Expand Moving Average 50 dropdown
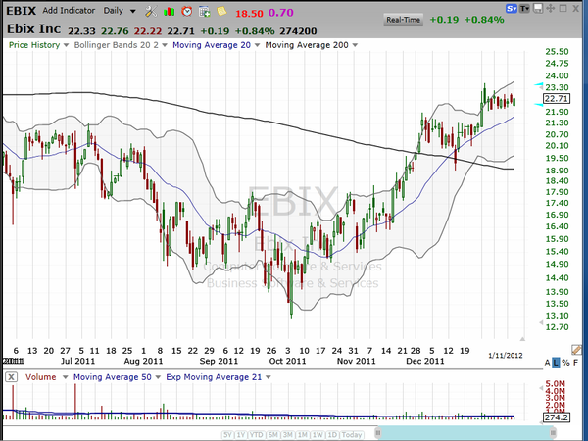This screenshot has height=441, width=588. click(x=158, y=377)
